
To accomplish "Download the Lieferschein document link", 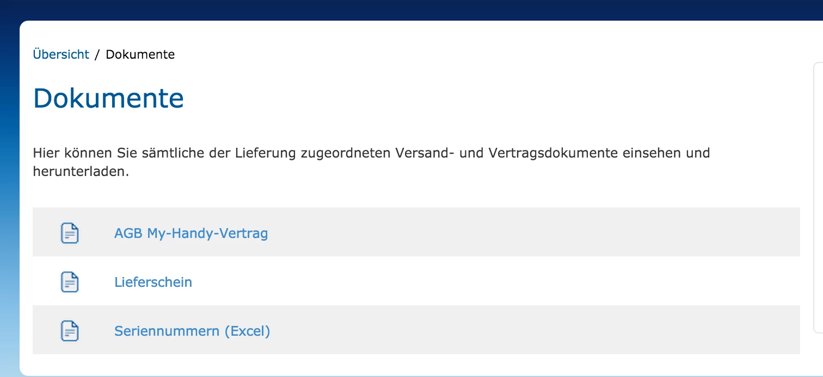I will (153, 282).
